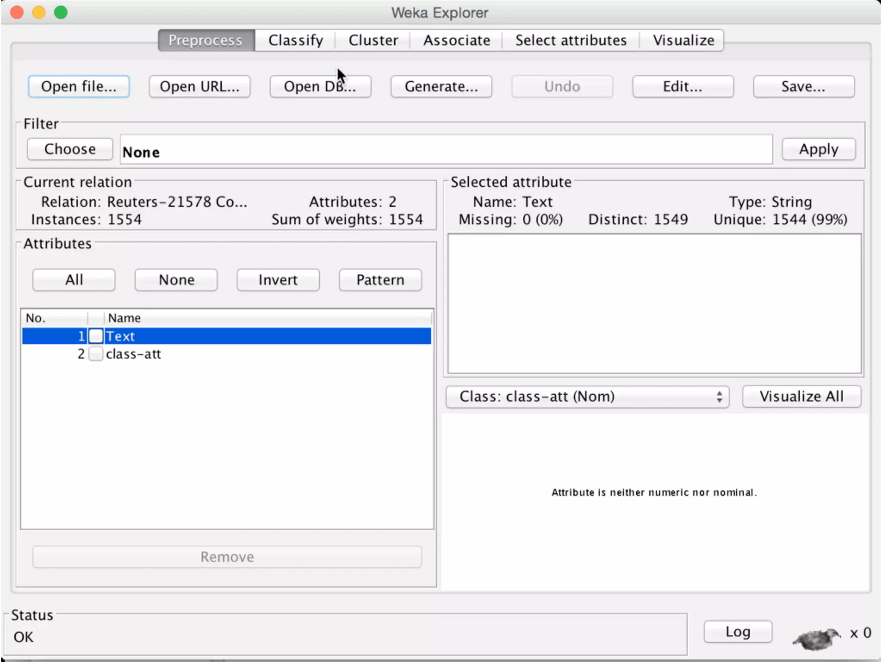
Task: Open the dataset editor with Edit...
Action: (x=683, y=87)
